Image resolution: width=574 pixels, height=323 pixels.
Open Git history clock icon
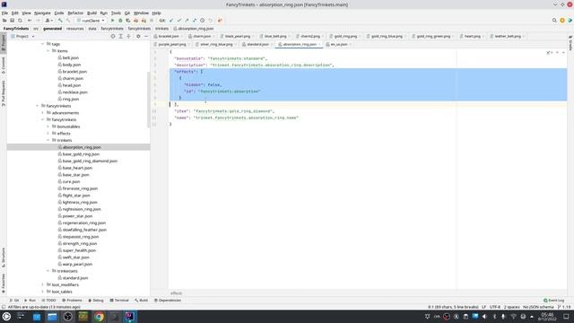point(202,21)
